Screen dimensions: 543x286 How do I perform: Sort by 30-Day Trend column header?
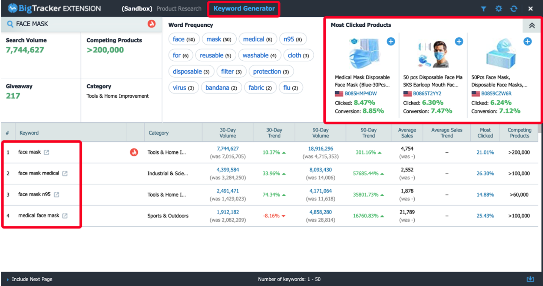click(x=274, y=133)
